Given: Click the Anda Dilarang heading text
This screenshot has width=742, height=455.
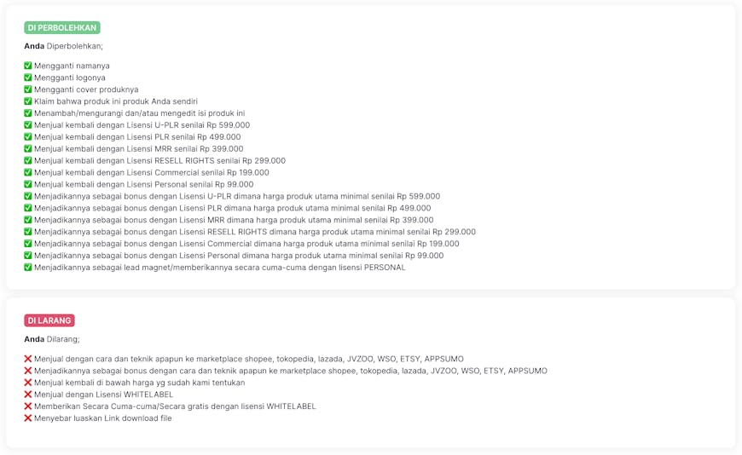Looking at the screenshot, I should tap(51, 339).
